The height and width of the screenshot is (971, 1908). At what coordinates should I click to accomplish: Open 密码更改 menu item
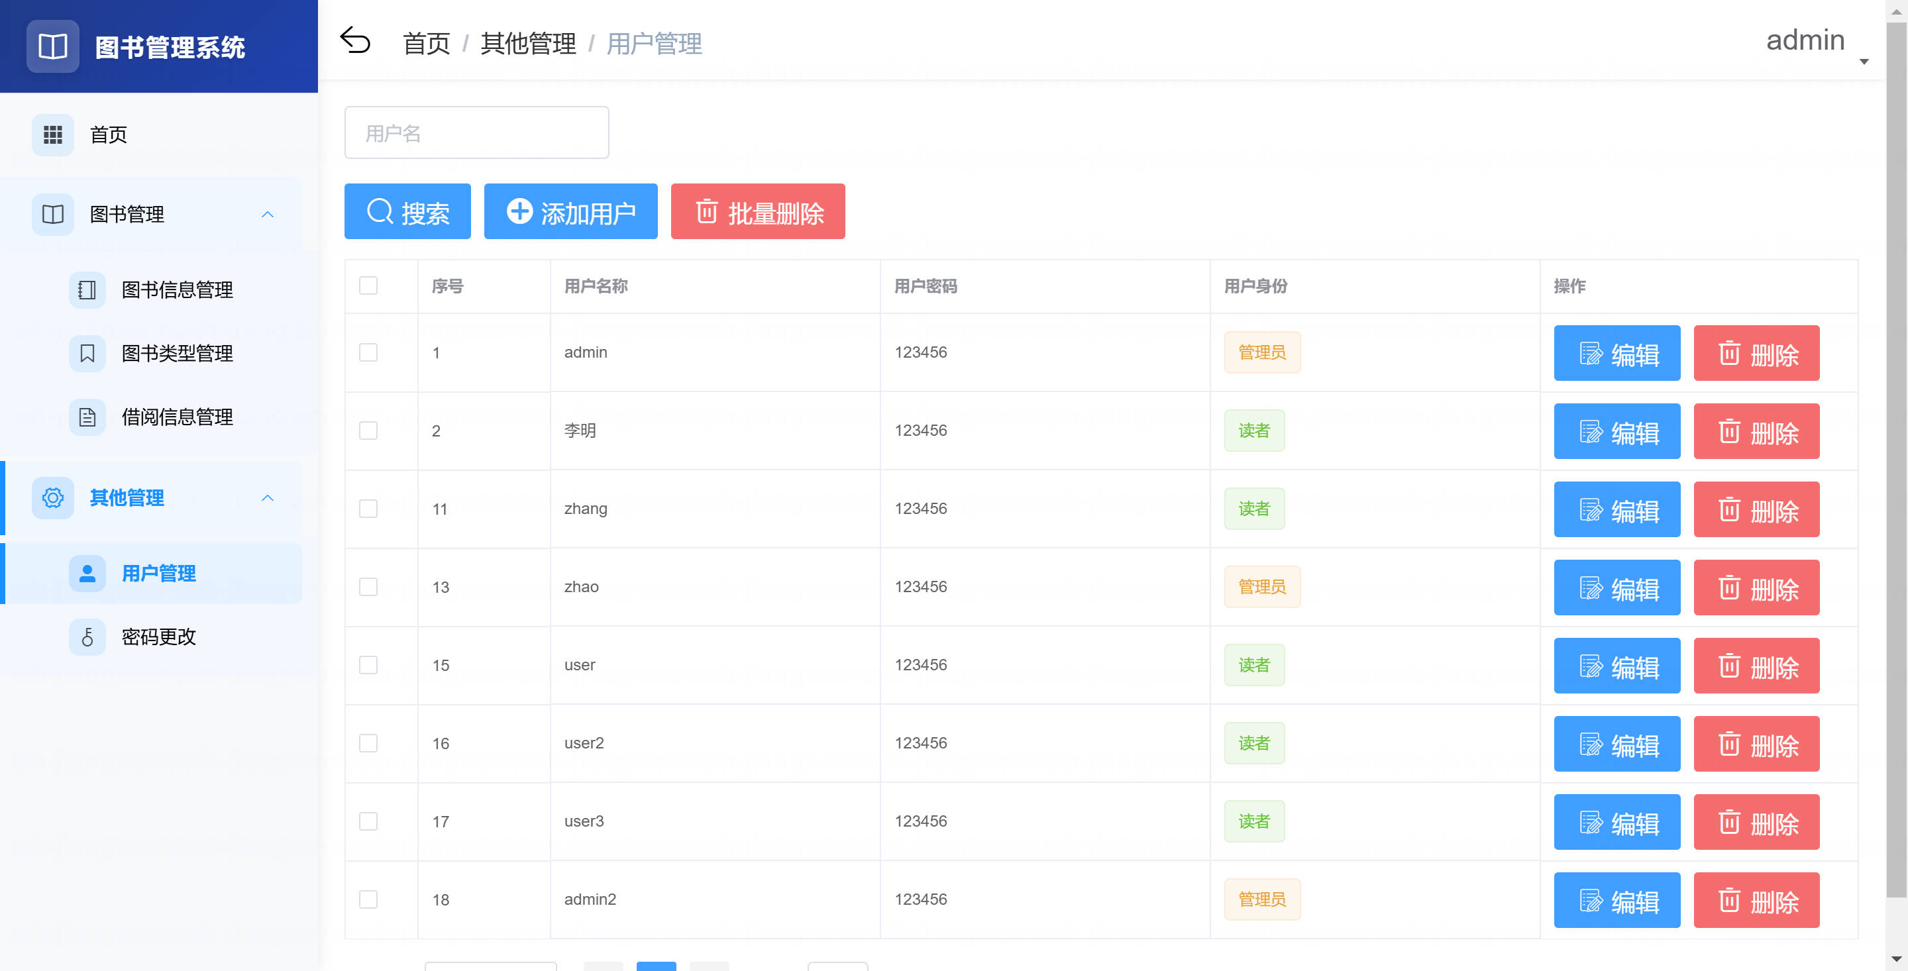pos(151,637)
